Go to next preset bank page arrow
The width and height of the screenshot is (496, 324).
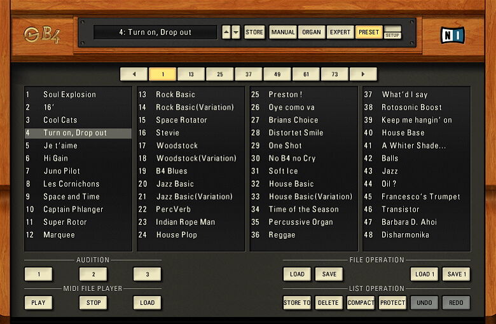(363, 74)
